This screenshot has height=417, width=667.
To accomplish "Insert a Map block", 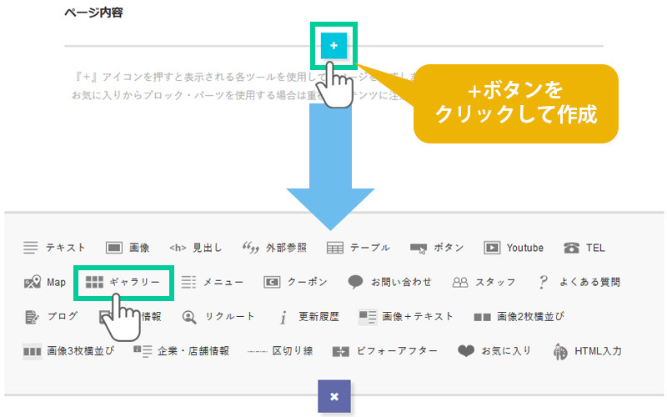I will point(45,282).
